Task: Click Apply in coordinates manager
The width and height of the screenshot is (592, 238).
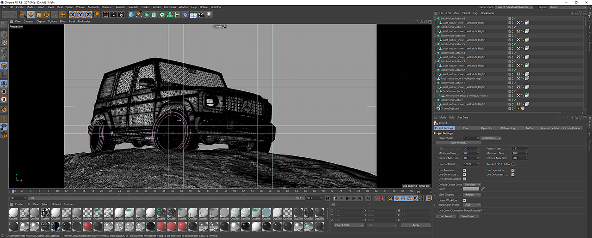Action: tap(416, 225)
